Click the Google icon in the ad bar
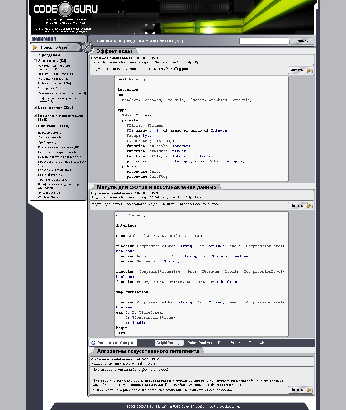The height and width of the screenshot is (410, 346). [93, 343]
